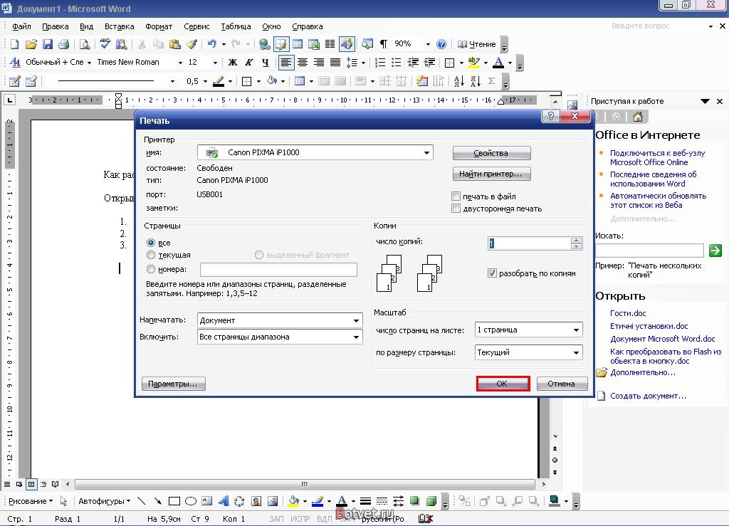729x526 pixels.
Task: Open Print Preview from the toolbar
Action: coord(85,44)
